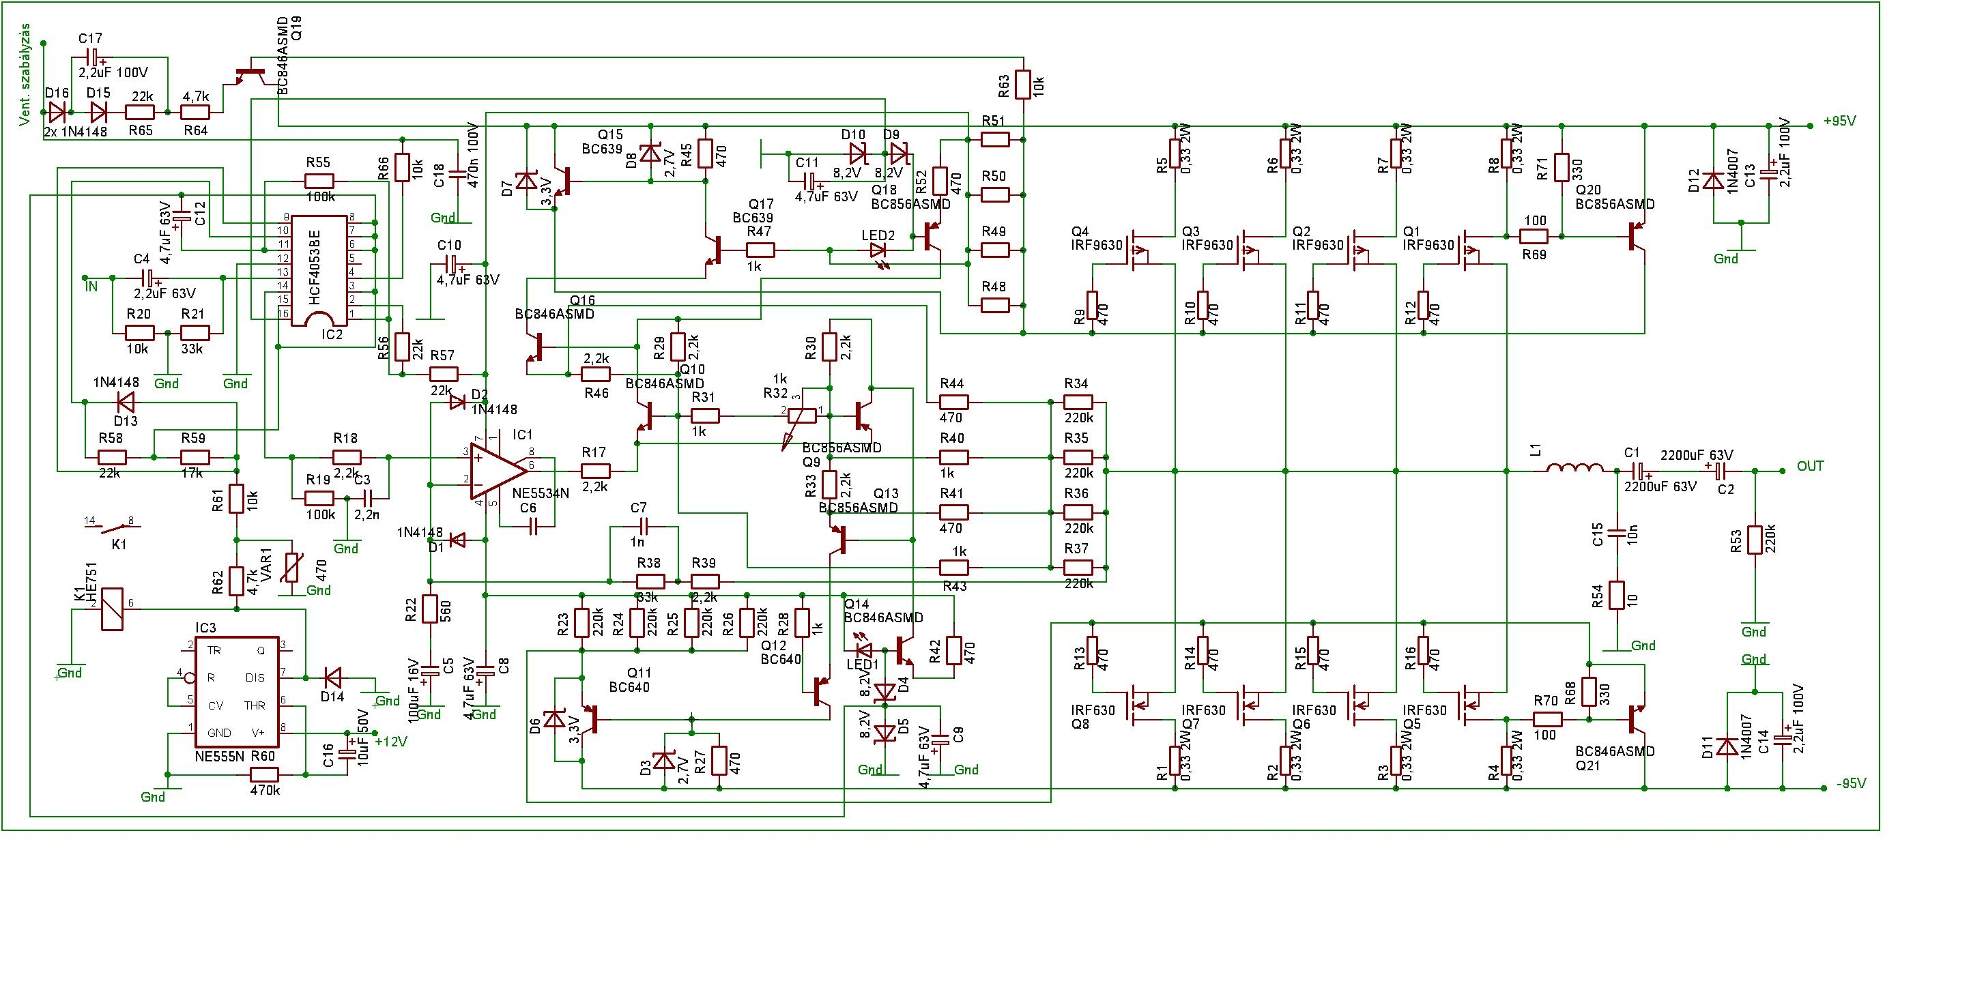The width and height of the screenshot is (1971, 992).
Task: Select the VAR1 varistor symbol
Action: (x=291, y=568)
